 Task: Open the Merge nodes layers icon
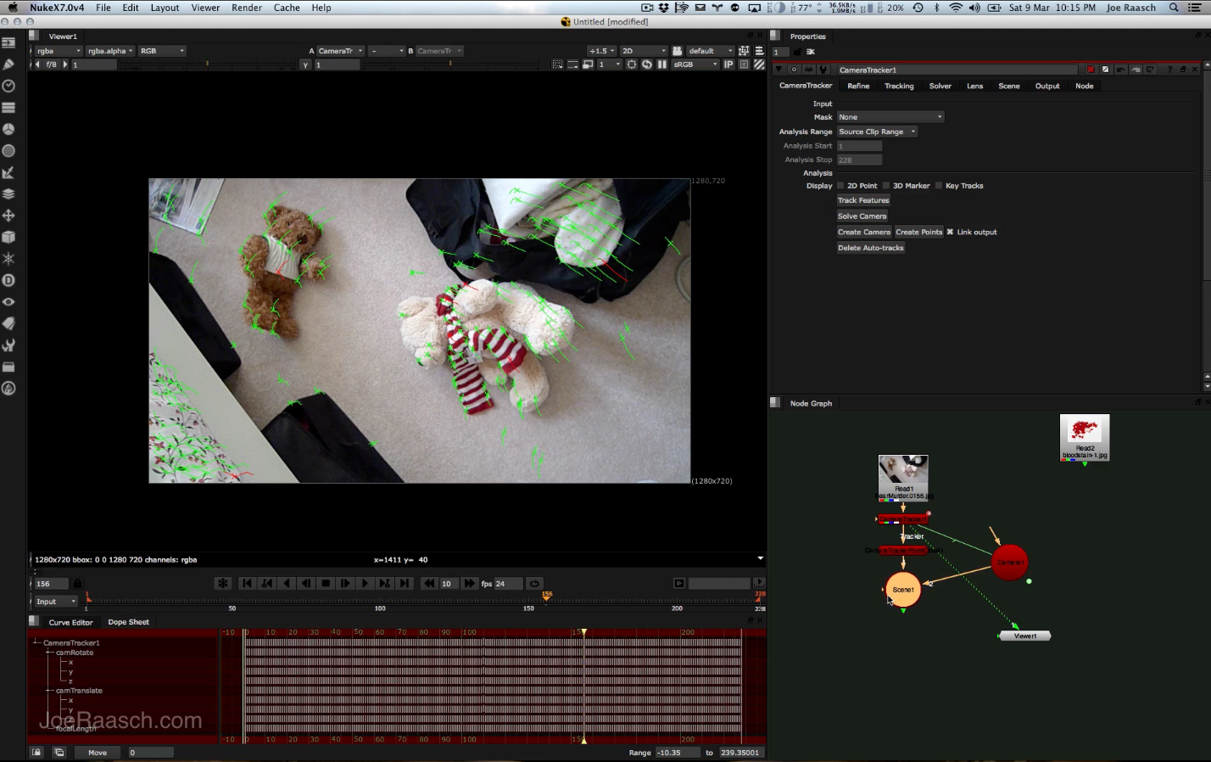pyautogui.click(x=8, y=194)
